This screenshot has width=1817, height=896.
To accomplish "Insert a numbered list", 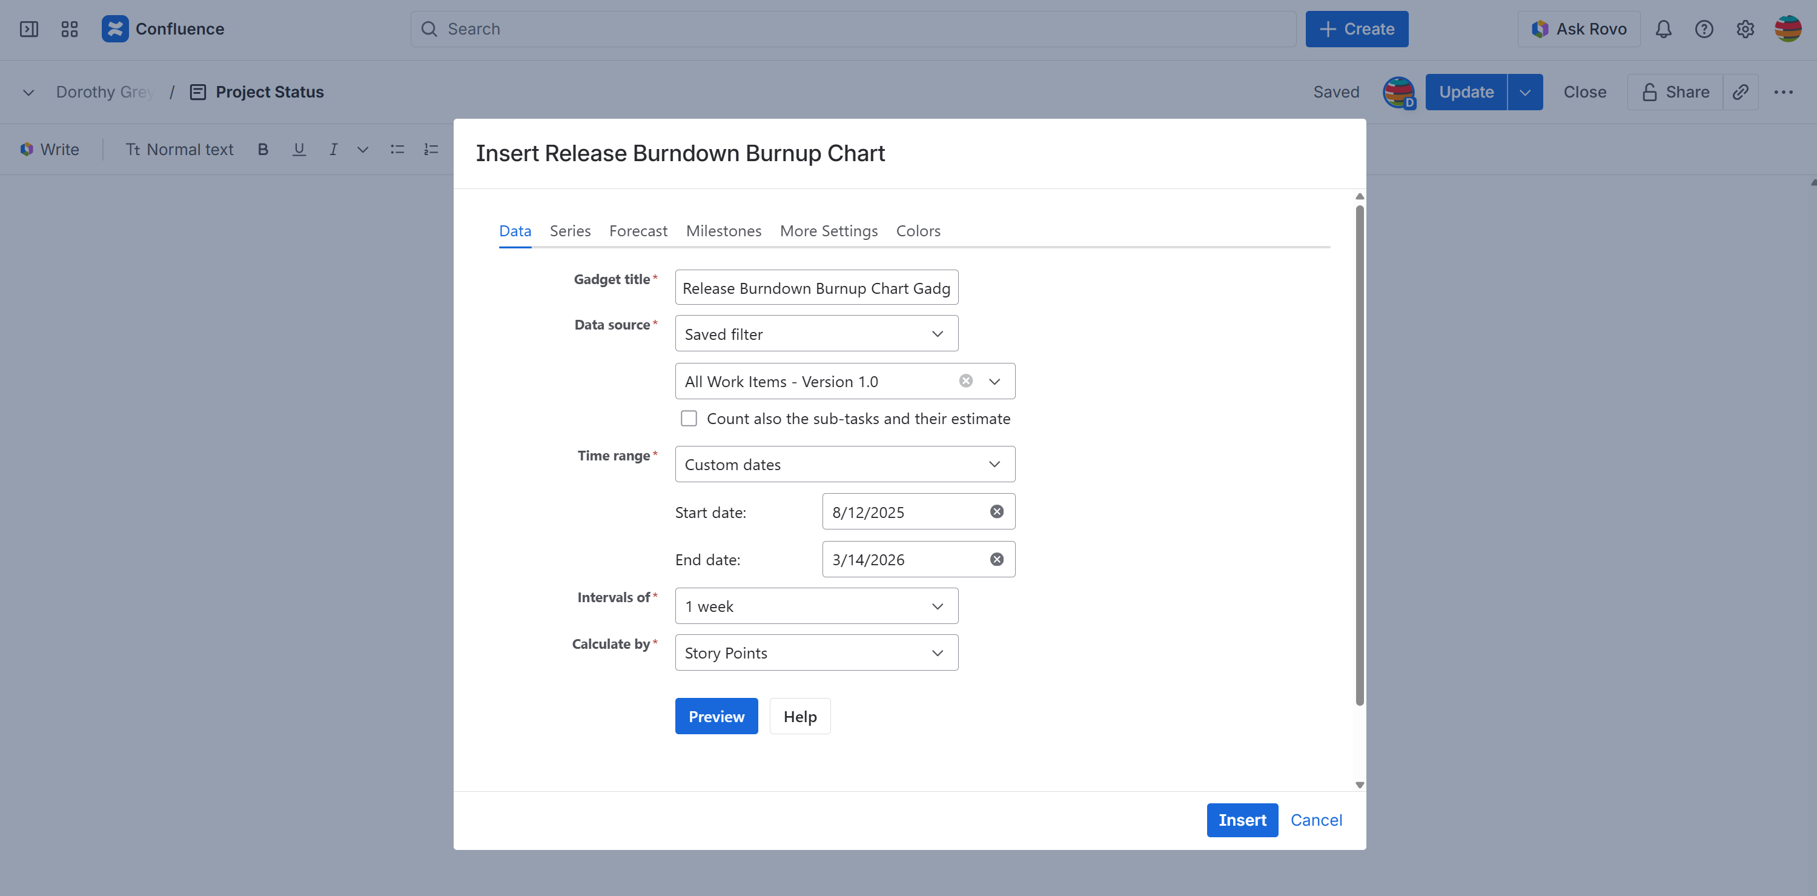I will (431, 149).
